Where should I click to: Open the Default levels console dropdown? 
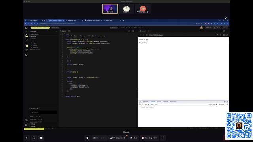(x=213, y=105)
